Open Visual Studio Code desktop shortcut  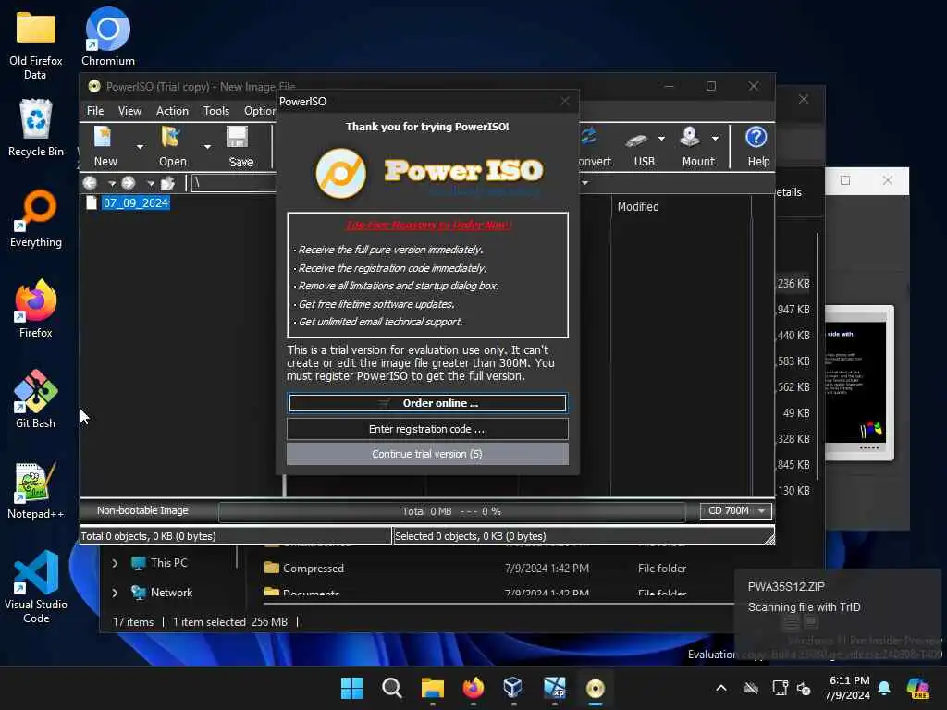(x=36, y=587)
